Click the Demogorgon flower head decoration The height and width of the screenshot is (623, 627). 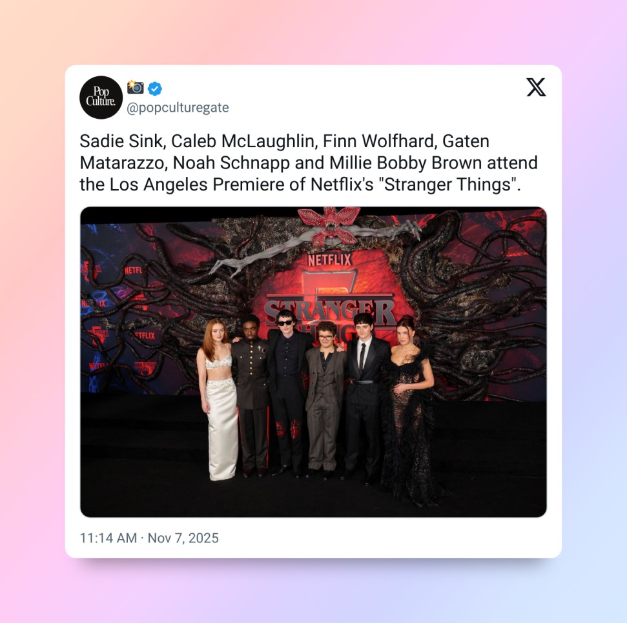(x=329, y=225)
